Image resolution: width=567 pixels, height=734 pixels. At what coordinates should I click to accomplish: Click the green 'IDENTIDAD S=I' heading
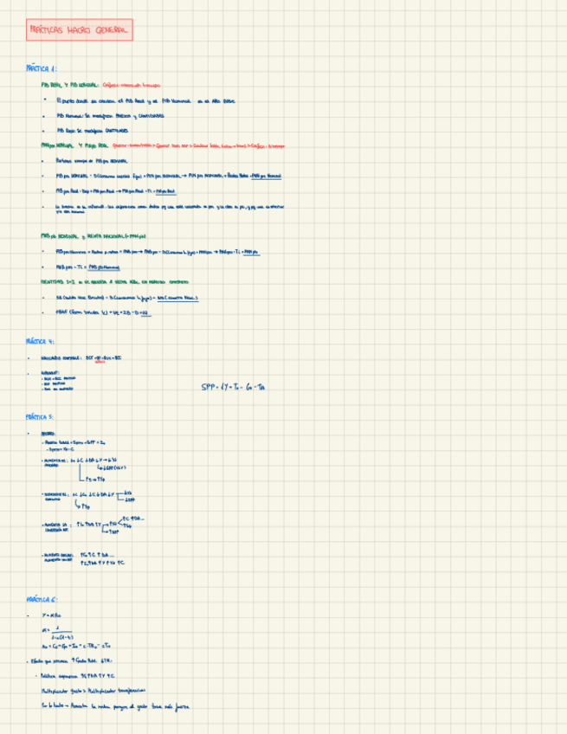115,282
